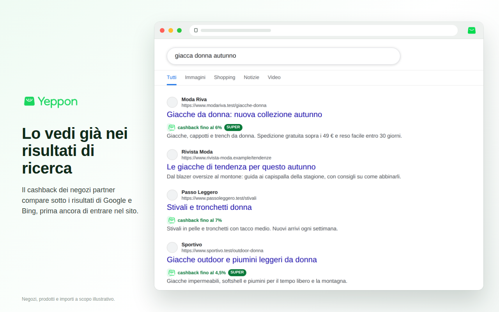
Task: Click the Yeppon extension icon in browser toolbar
Action: tap(472, 30)
